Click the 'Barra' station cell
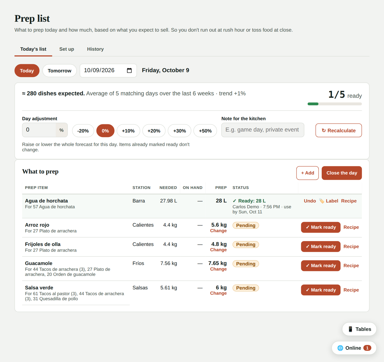 [139, 201]
